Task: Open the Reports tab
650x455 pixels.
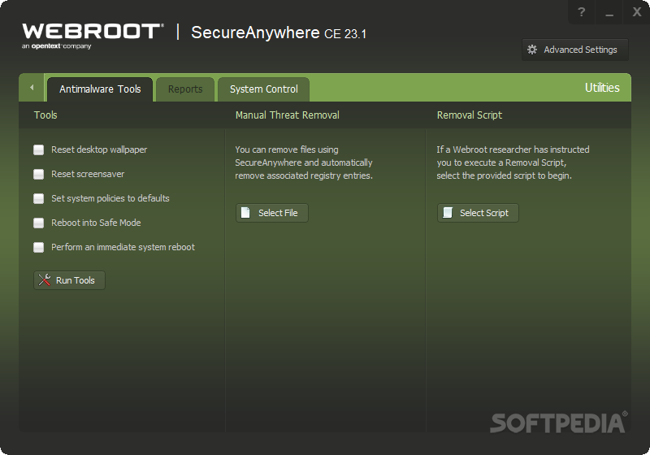Action: [x=185, y=89]
